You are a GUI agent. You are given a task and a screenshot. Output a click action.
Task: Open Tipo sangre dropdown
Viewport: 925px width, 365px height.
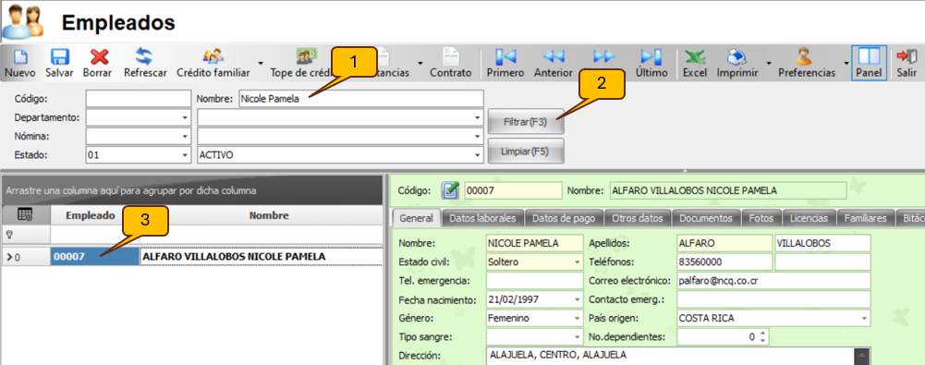pos(577,337)
